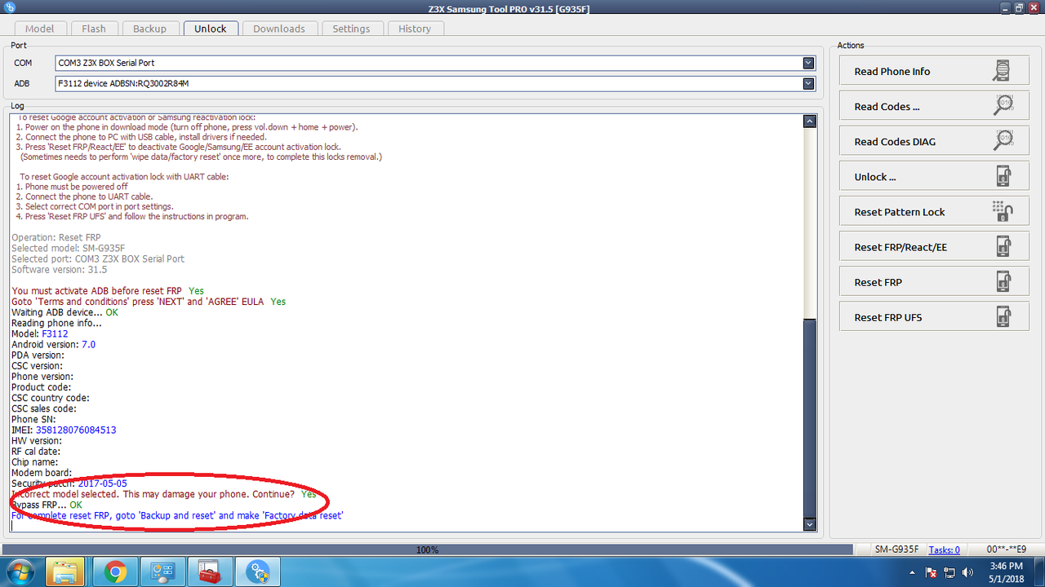
Task: Click the Z3X gears taskbar icon
Action: coord(259,572)
